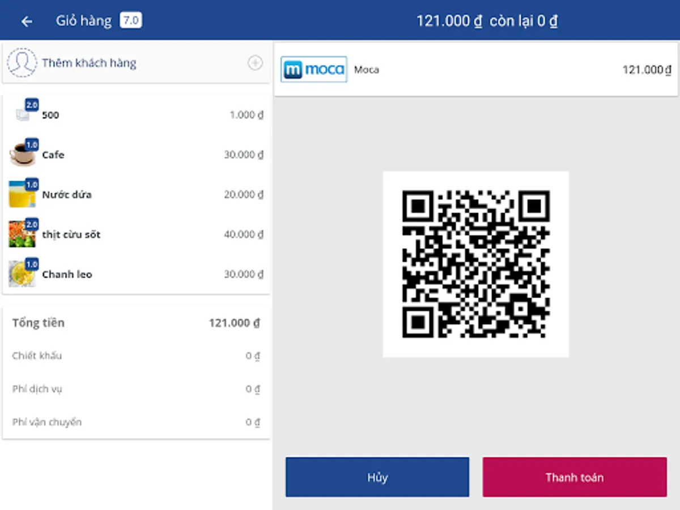The height and width of the screenshot is (510, 680).
Task: Open the Phí dịch vụ service fee row
Action: point(136,389)
